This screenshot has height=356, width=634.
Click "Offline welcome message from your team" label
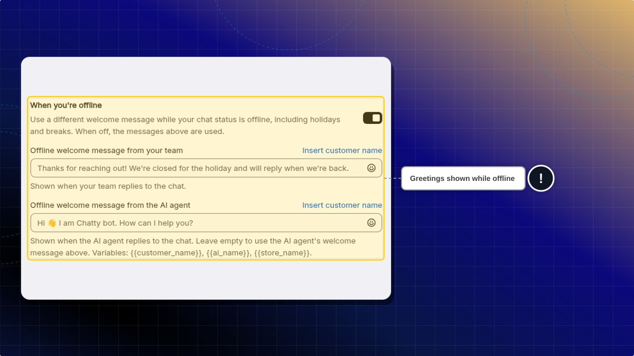107,150
